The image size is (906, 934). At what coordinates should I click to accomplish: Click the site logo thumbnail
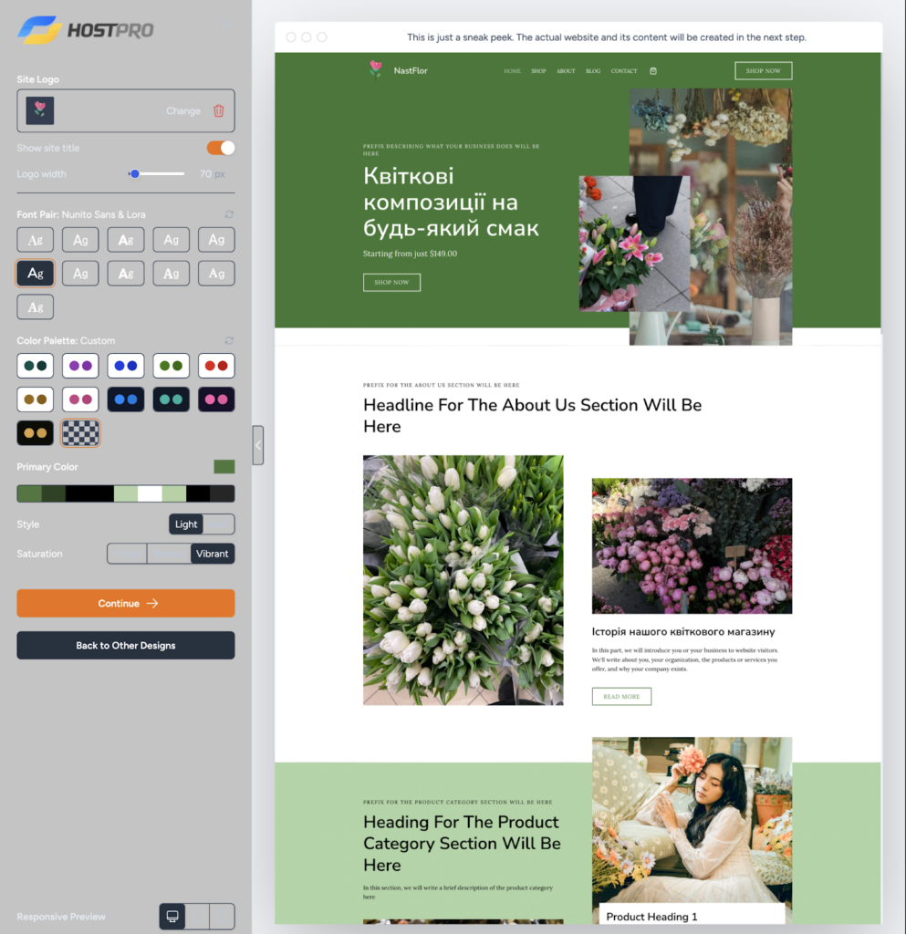tap(40, 110)
